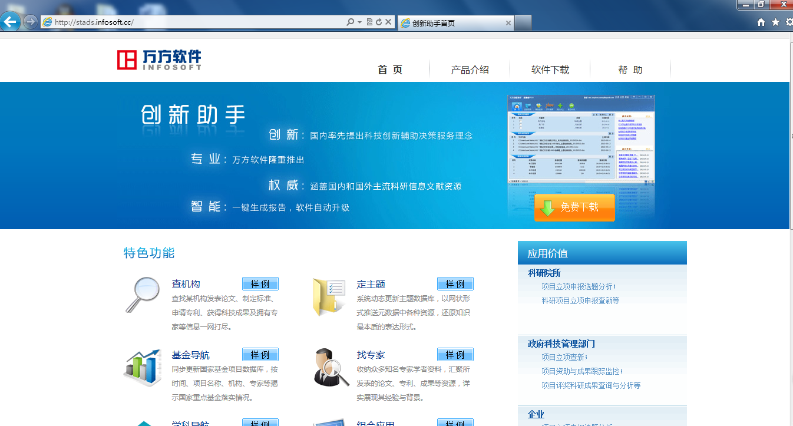Image resolution: width=793 pixels, height=426 pixels.
Task: Click the magnifier search icon in address bar
Action: pos(350,22)
